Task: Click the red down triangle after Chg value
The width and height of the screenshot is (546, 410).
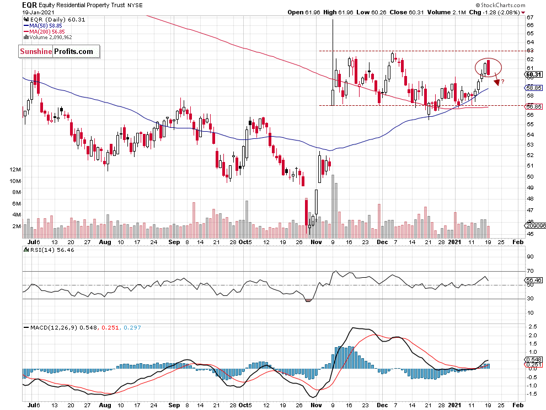Action: [523, 13]
